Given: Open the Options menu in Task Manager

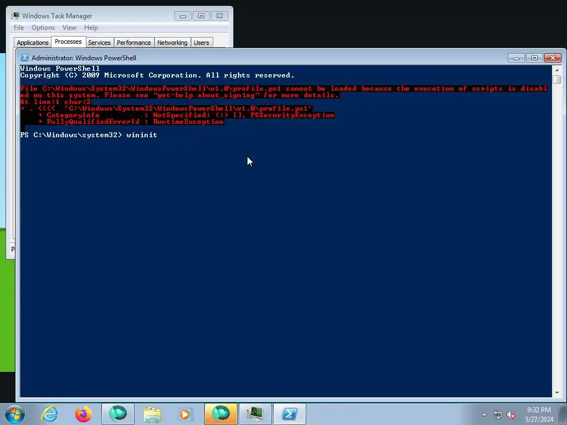Looking at the screenshot, I should (x=43, y=28).
